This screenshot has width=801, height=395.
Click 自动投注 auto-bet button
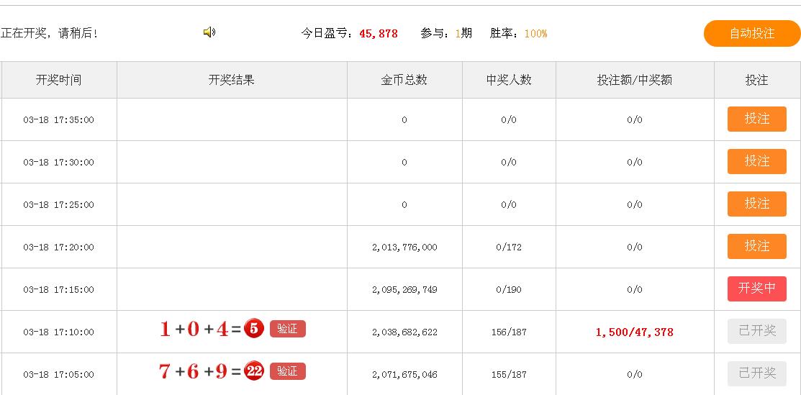(752, 33)
